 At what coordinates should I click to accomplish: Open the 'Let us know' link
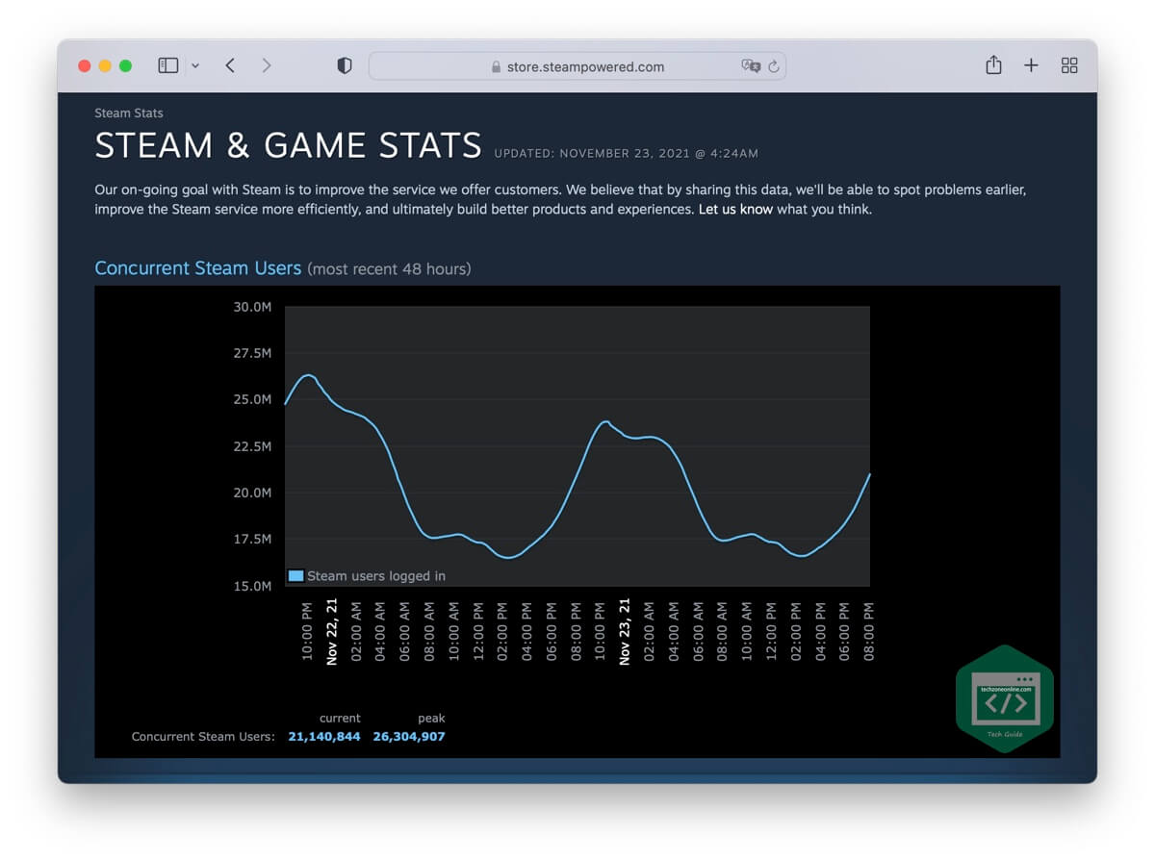pyautogui.click(x=735, y=210)
